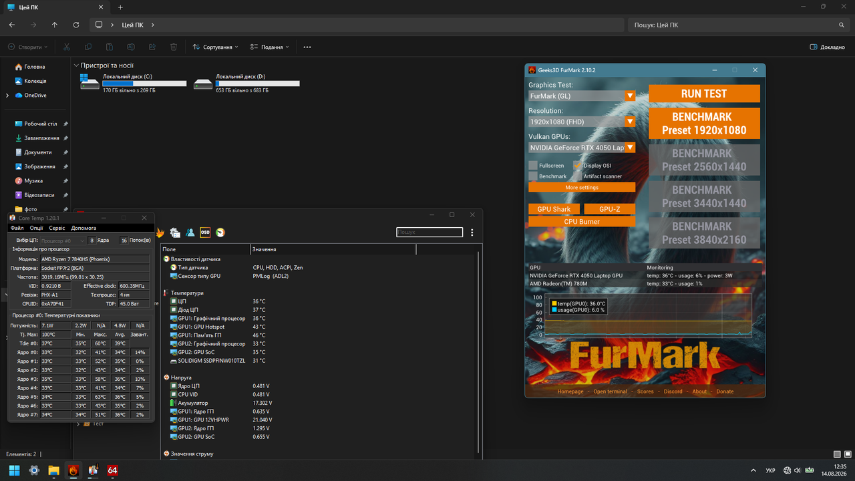
Task: Open the Scores link in FurMark
Action: [645, 391]
